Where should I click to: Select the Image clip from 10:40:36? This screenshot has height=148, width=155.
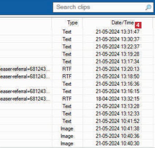point(76,136)
